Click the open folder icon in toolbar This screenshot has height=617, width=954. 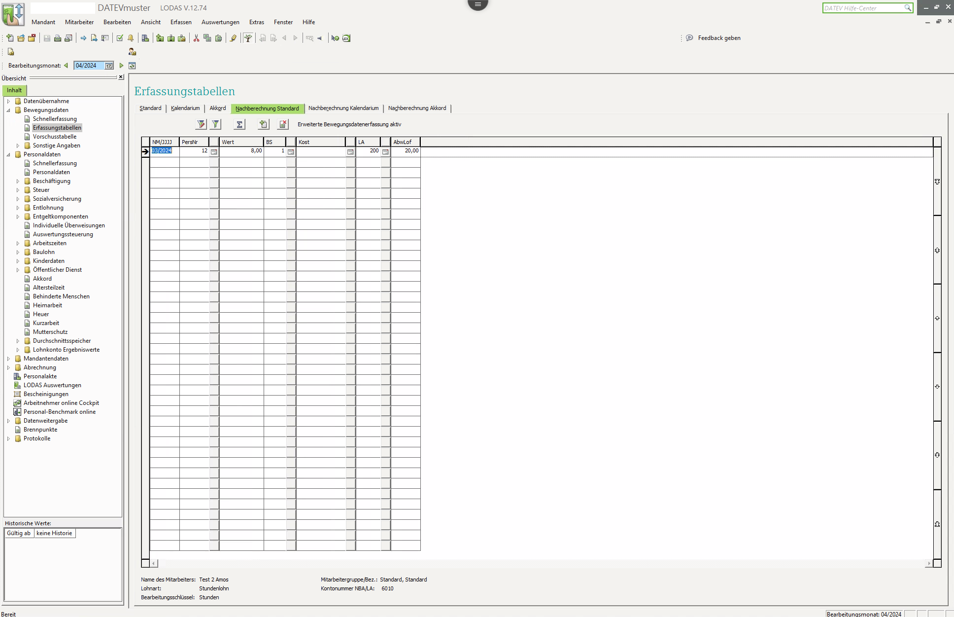[21, 38]
